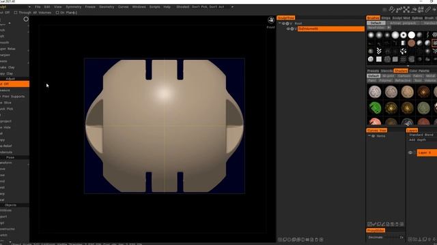Open the Color Palette tab
The height and width of the screenshot is (245, 437).
point(419,71)
